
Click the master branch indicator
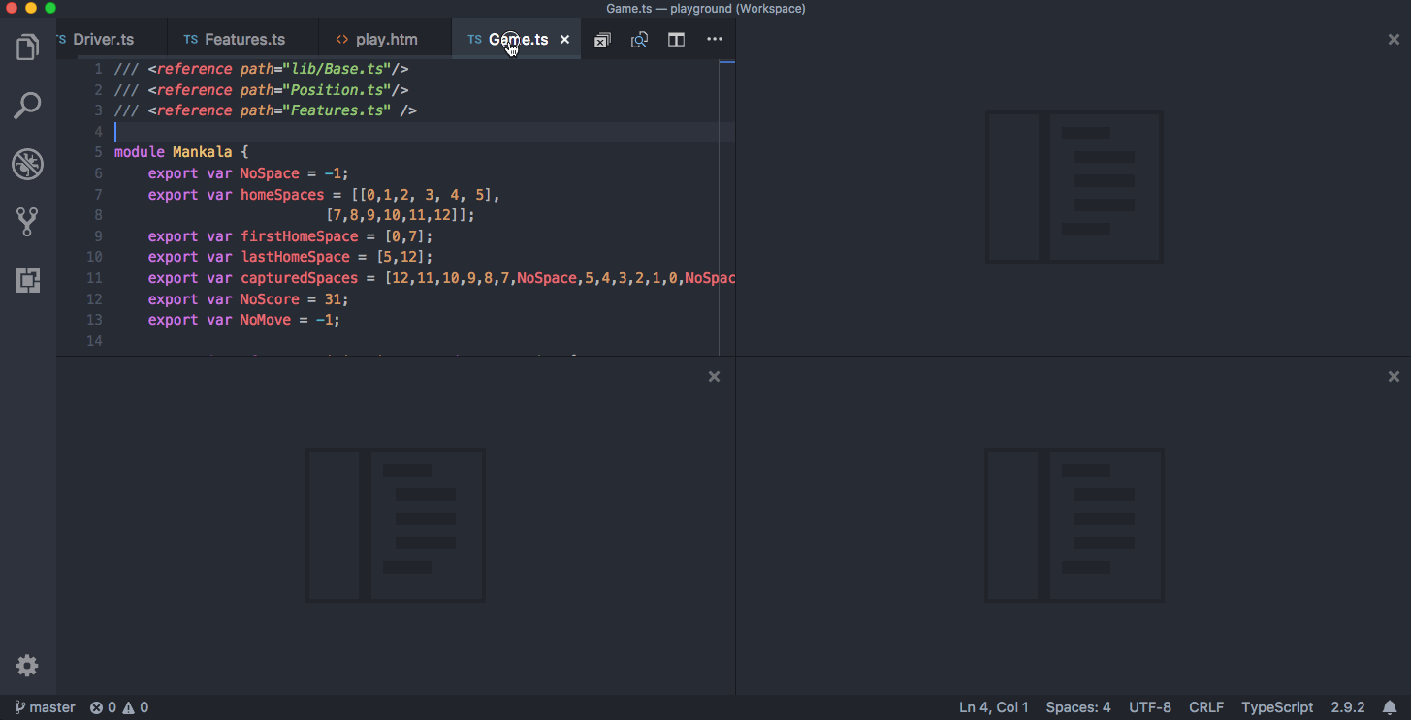tap(44, 706)
